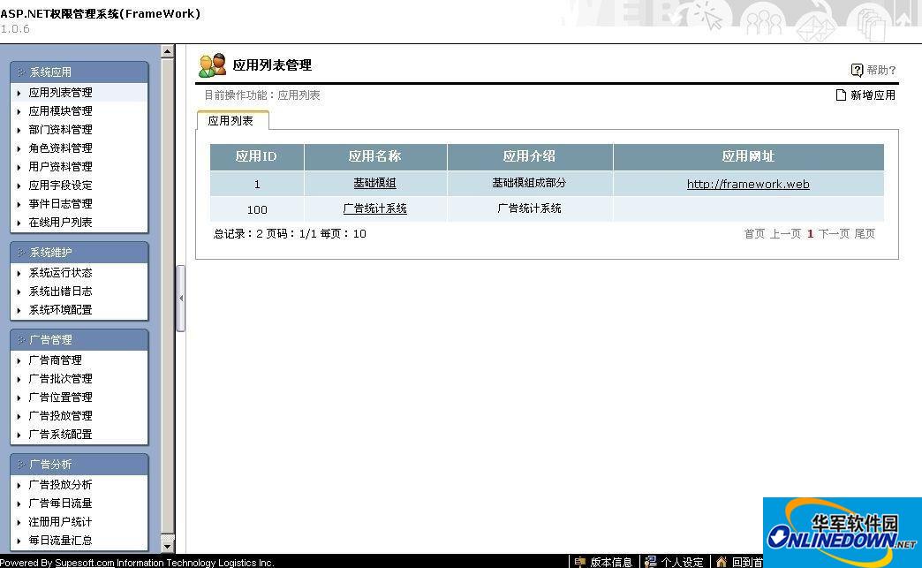Go to 首页 in pagination

click(754, 234)
